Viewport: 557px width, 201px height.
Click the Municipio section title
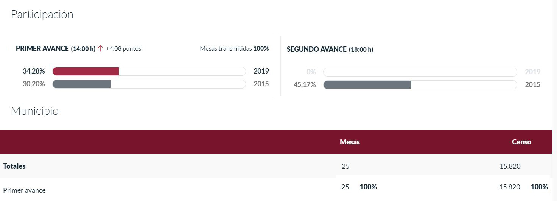tap(35, 111)
